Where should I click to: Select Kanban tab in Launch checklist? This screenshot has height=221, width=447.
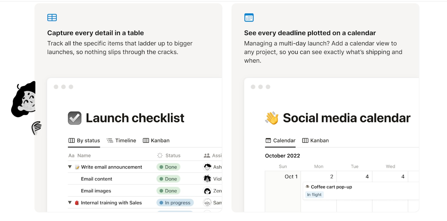[x=156, y=141]
